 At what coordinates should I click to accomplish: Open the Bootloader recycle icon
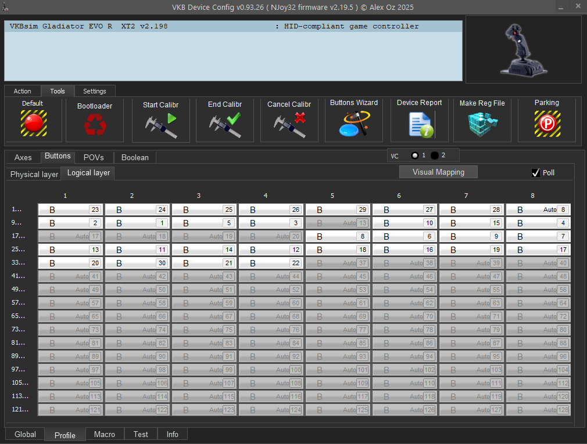pyautogui.click(x=95, y=124)
